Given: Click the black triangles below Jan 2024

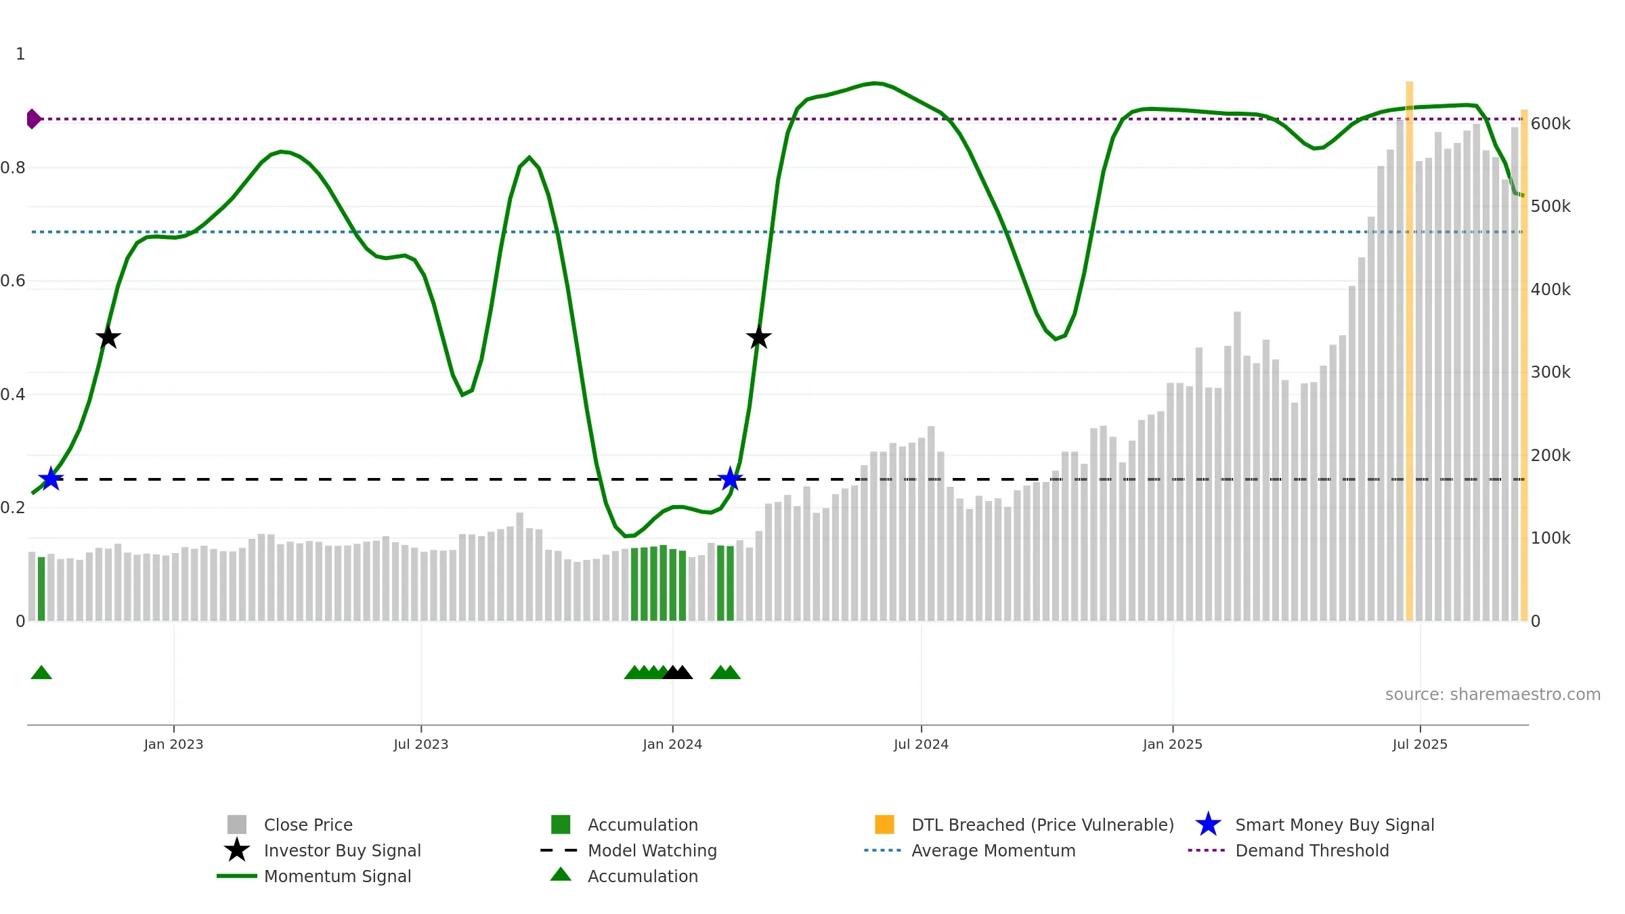Looking at the screenshot, I should [x=677, y=672].
